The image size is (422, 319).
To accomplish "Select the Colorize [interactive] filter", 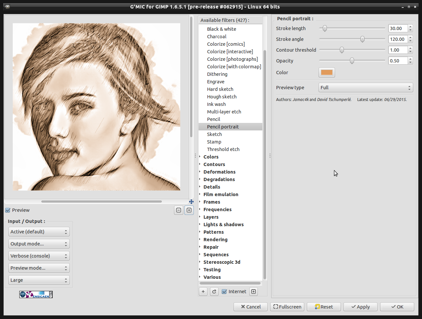I will (x=230, y=52).
